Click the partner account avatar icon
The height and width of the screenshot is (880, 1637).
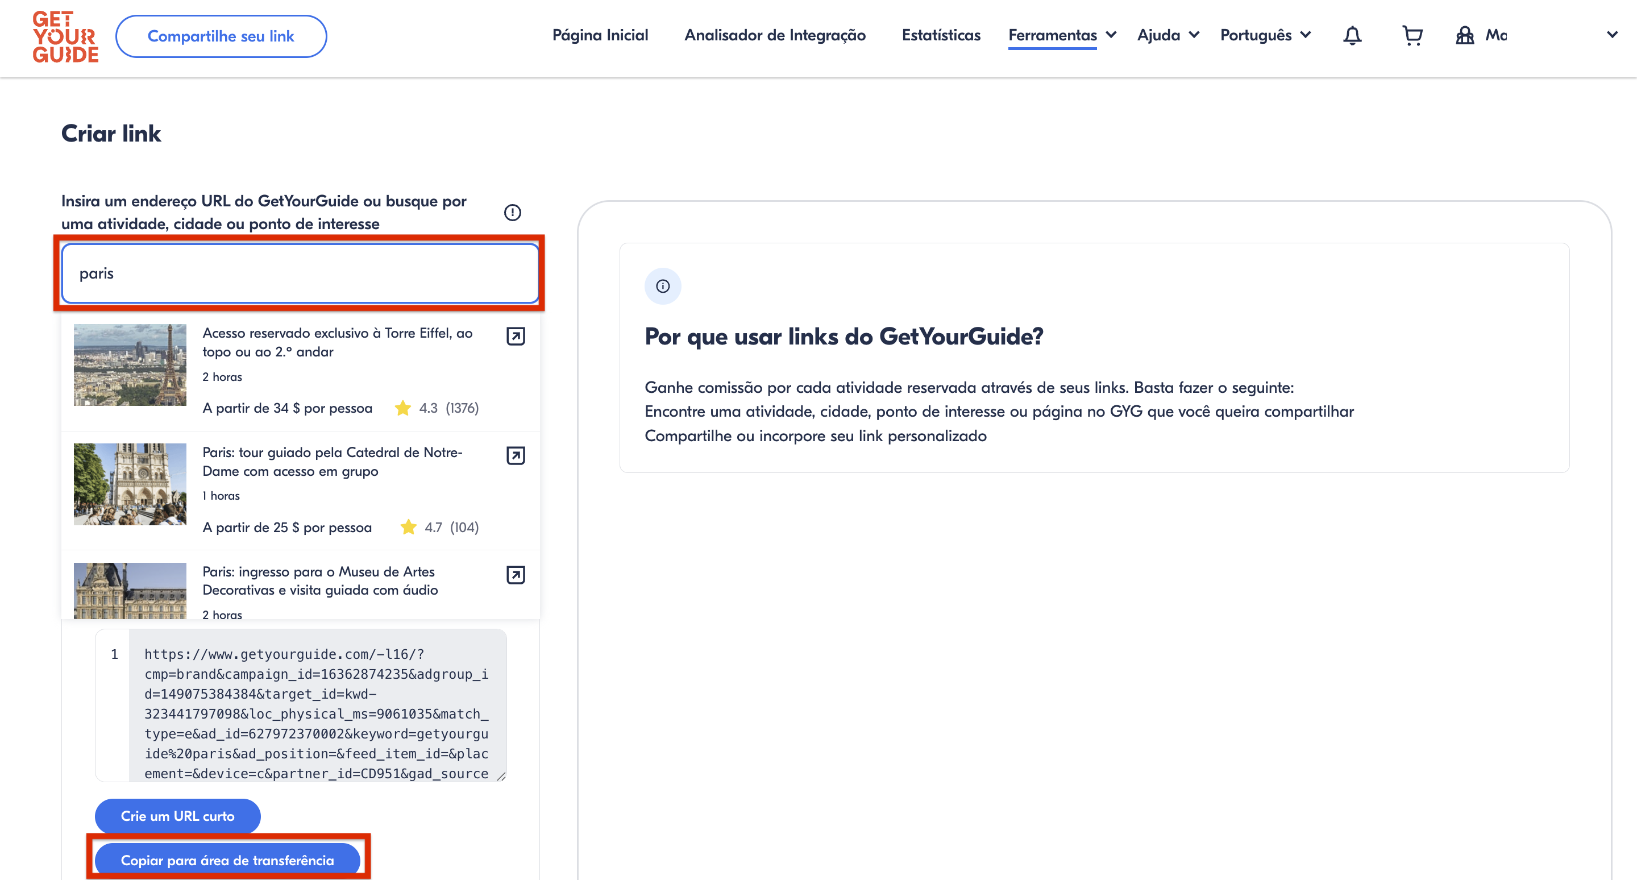point(1464,36)
